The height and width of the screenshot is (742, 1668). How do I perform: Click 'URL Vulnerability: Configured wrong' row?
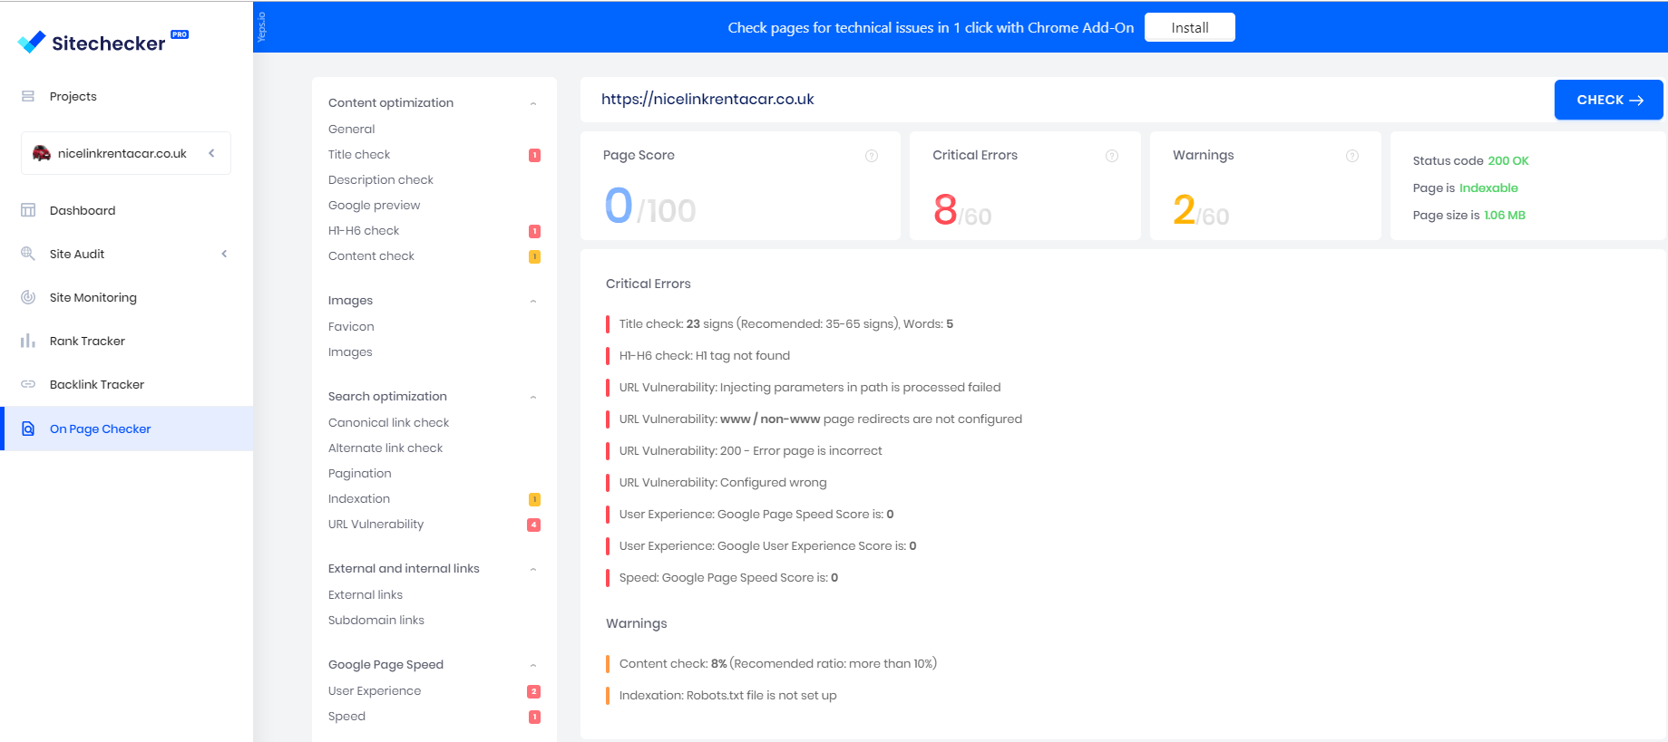click(723, 482)
